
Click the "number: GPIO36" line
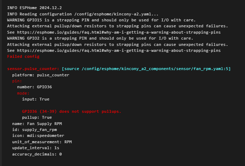point(34,87)
